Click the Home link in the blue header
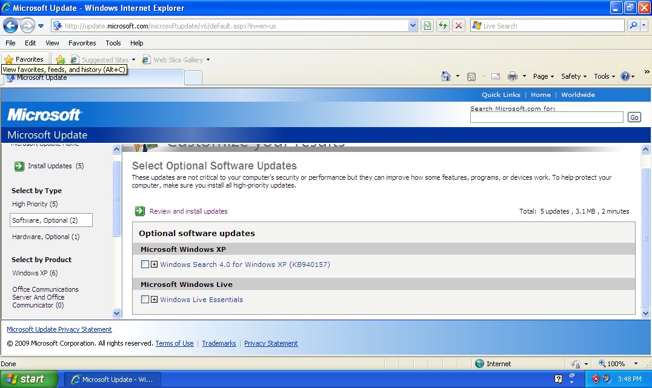Image resolution: width=652 pixels, height=388 pixels. click(541, 94)
